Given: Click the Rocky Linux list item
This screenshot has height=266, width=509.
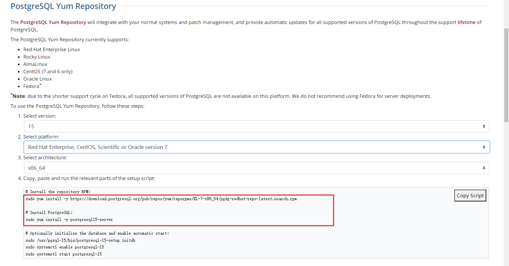Looking at the screenshot, I should tap(37, 57).
